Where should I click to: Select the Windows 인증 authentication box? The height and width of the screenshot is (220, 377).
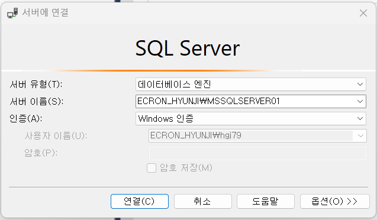[251, 119]
